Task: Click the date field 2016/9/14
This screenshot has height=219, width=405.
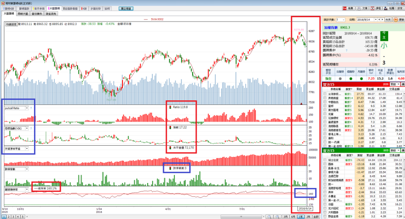Action: [365, 20]
